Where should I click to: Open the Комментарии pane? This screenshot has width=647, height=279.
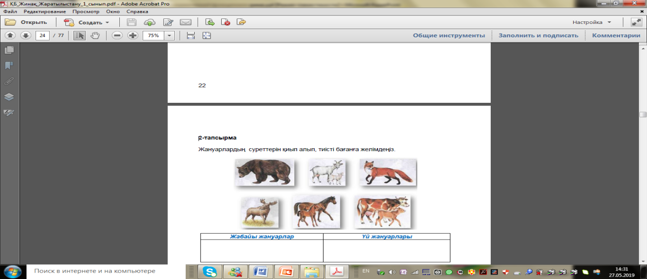tap(616, 35)
